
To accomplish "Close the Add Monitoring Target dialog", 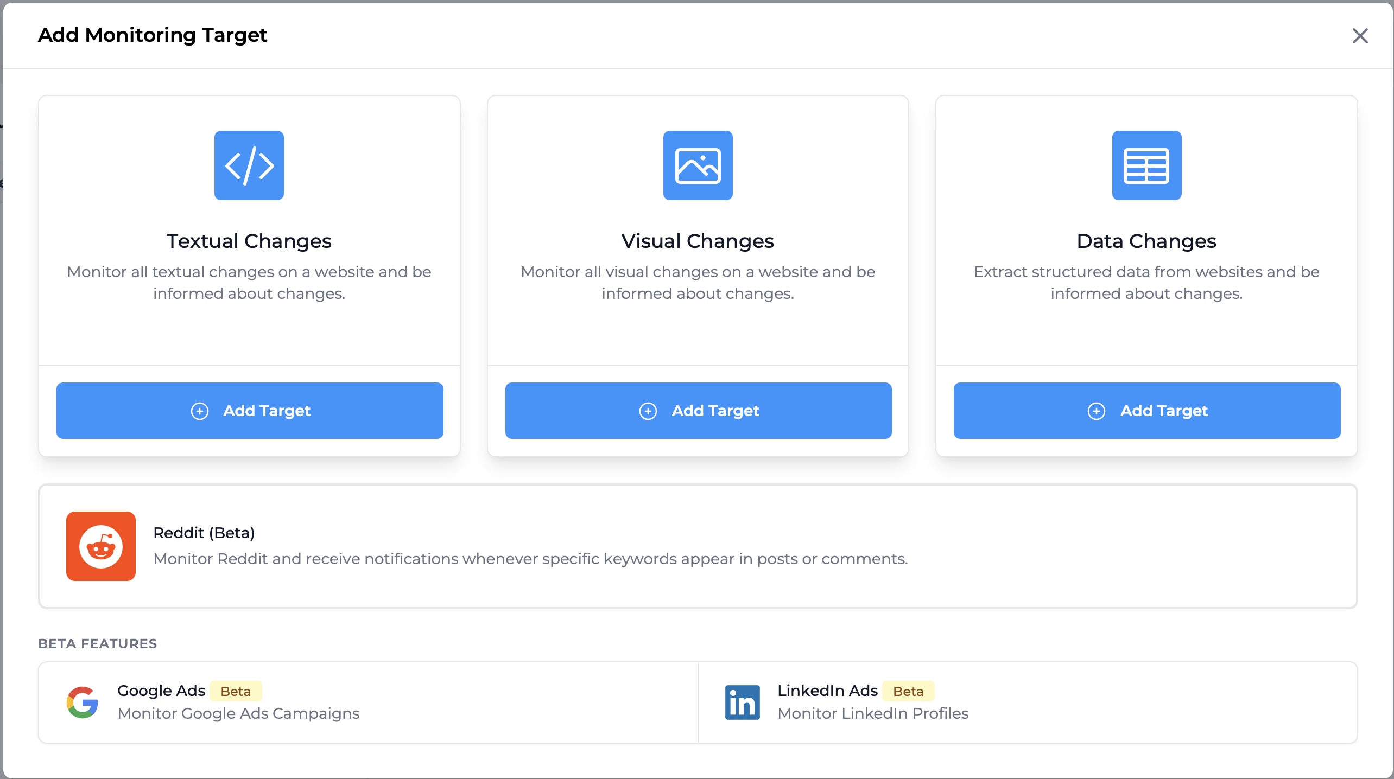I will [1359, 36].
